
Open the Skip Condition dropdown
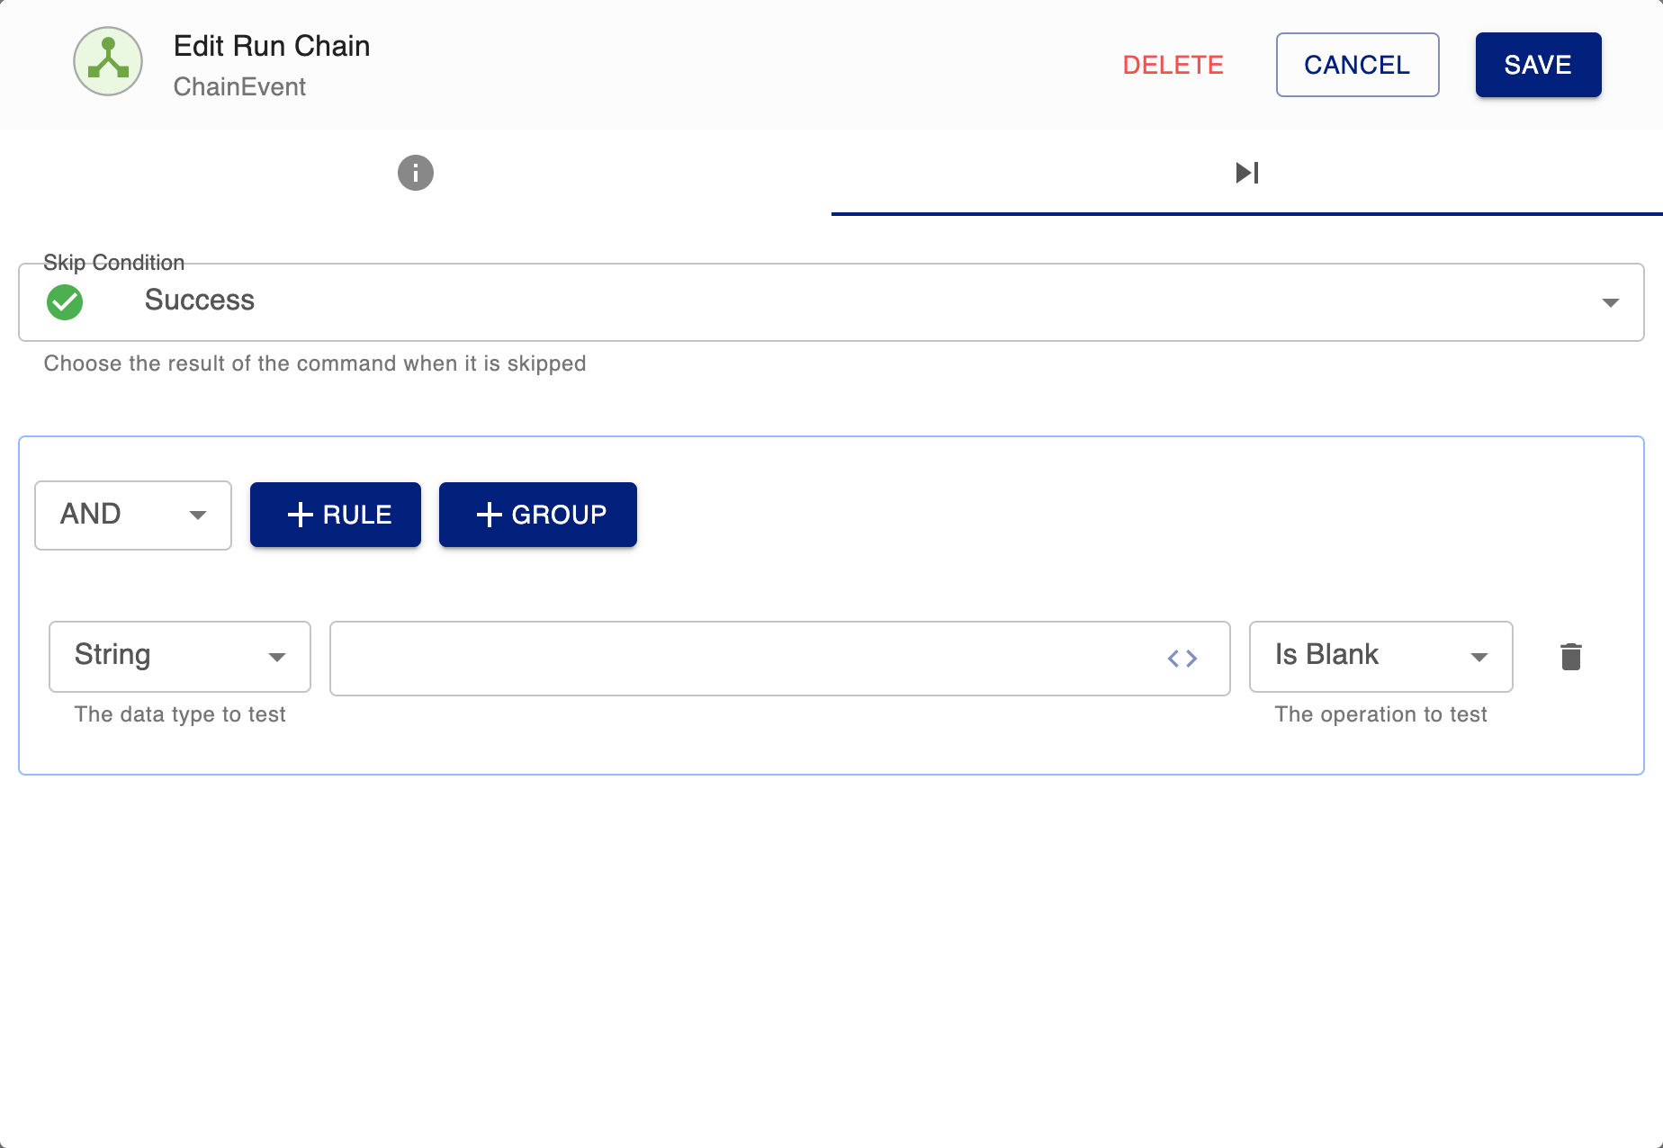1610,302
